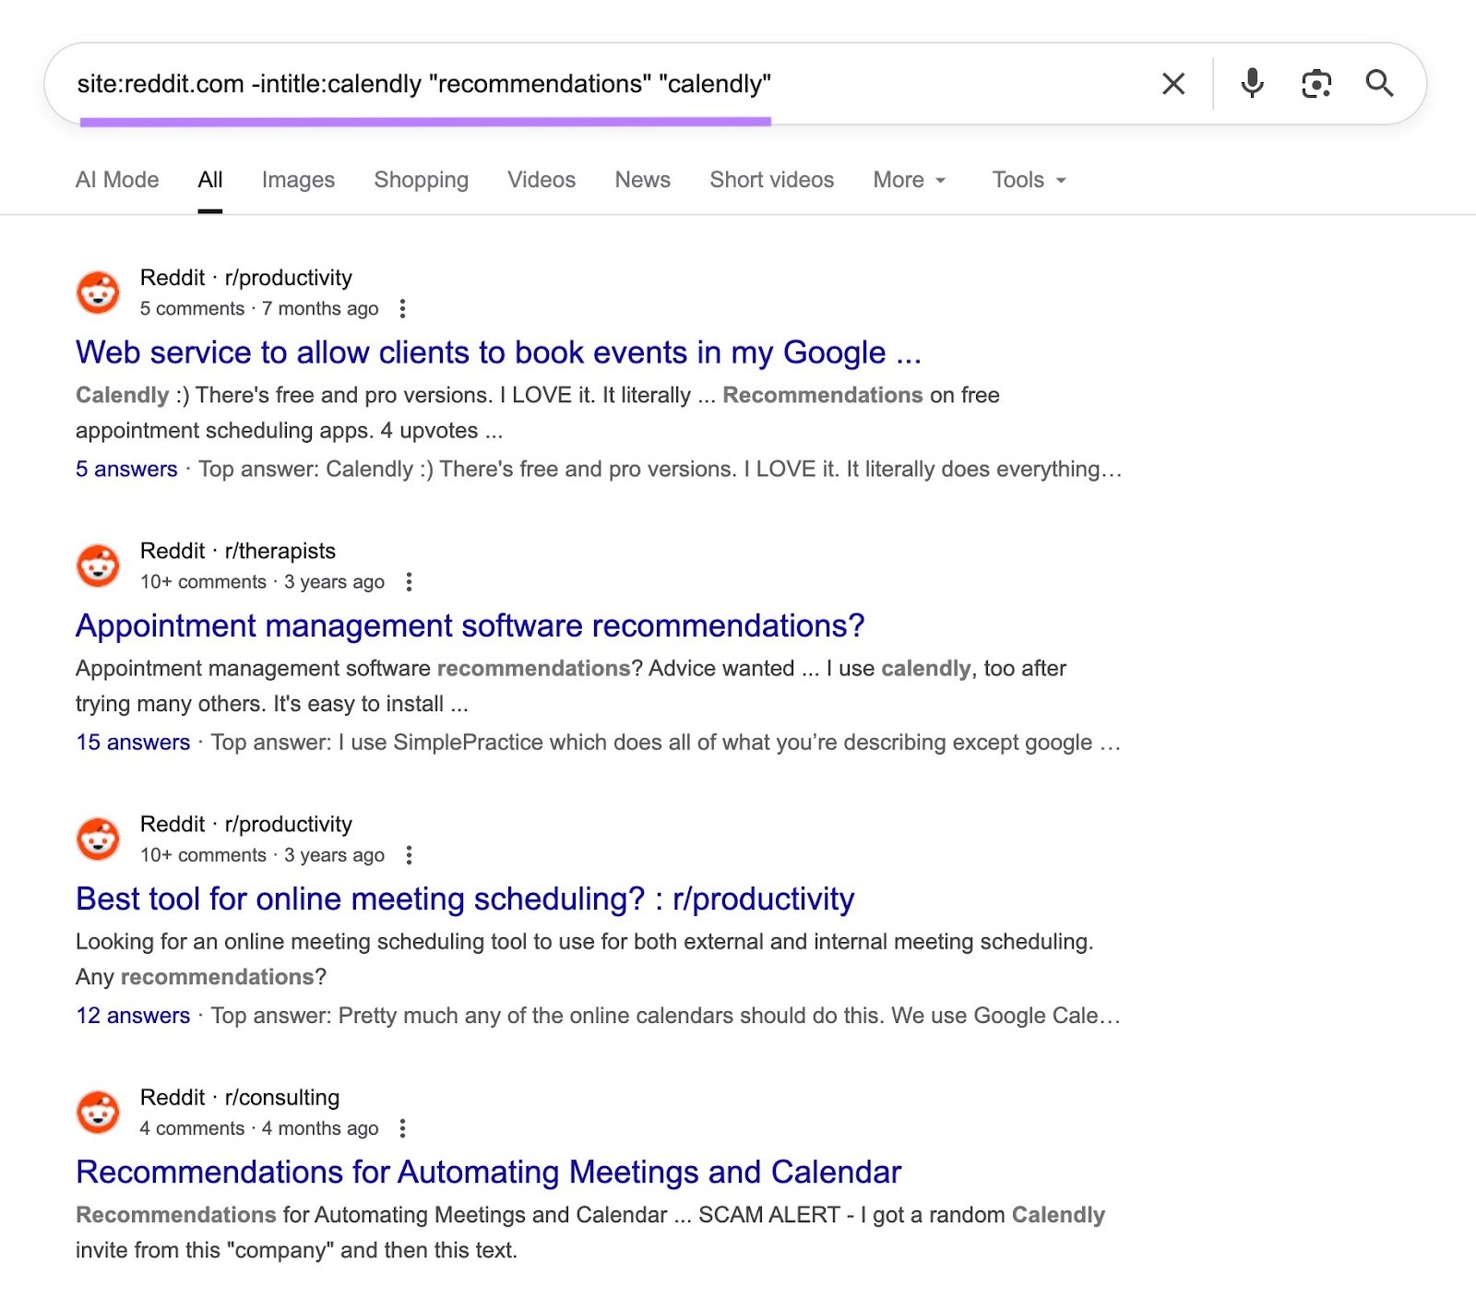
Task: Expand the More tabs dropdown
Action: pyautogui.click(x=908, y=180)
